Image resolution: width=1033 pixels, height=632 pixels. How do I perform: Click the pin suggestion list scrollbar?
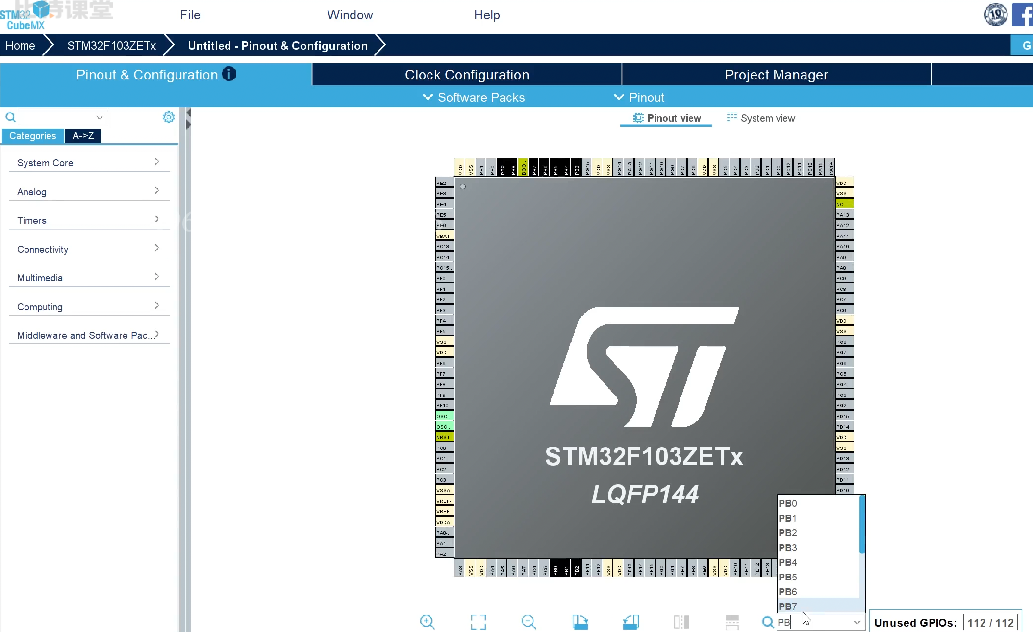click(x=862, y=525)
